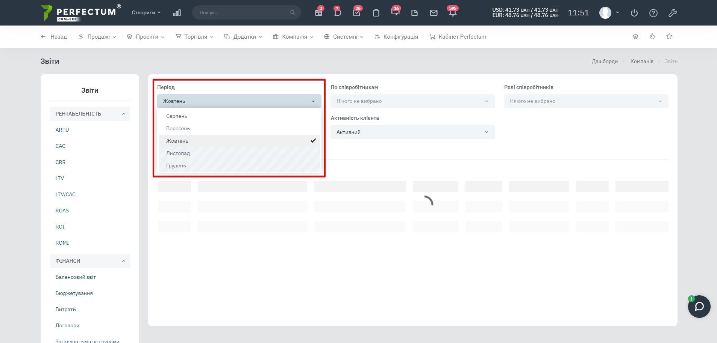Open the Торгівля menu
The height and width of the screenshot is (343, 717).
tap(194, 37)
